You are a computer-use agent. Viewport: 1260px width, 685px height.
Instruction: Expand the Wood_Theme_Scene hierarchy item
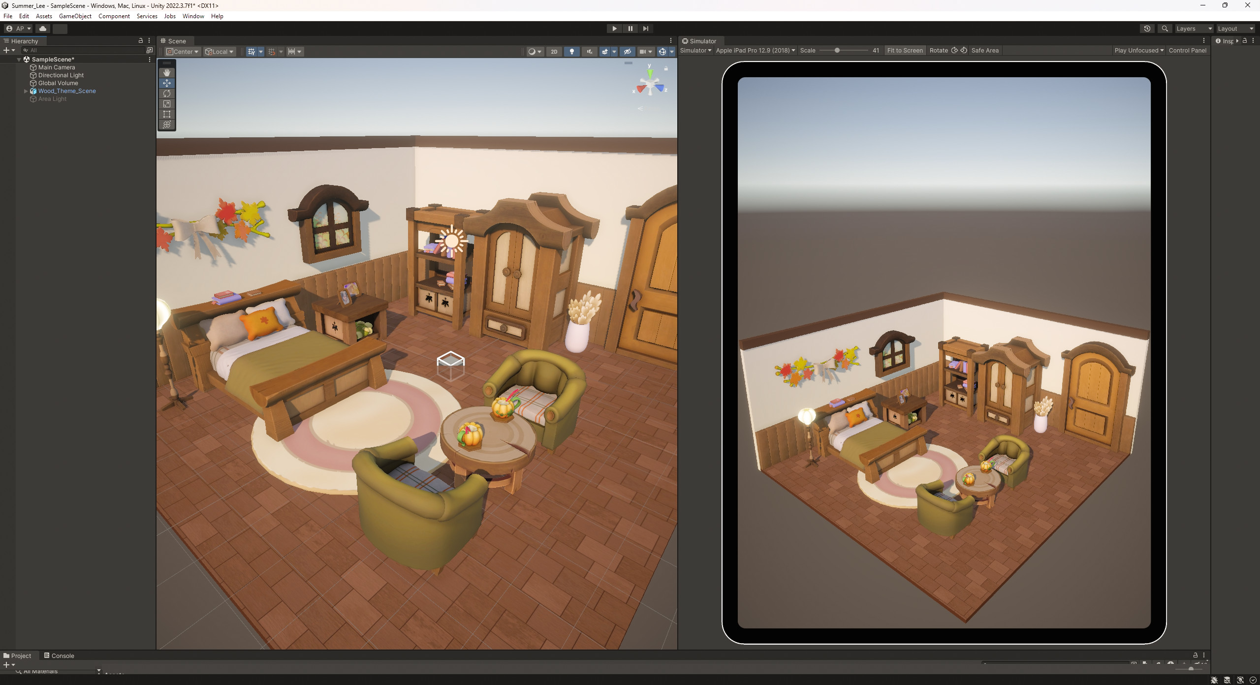[25, 91]
